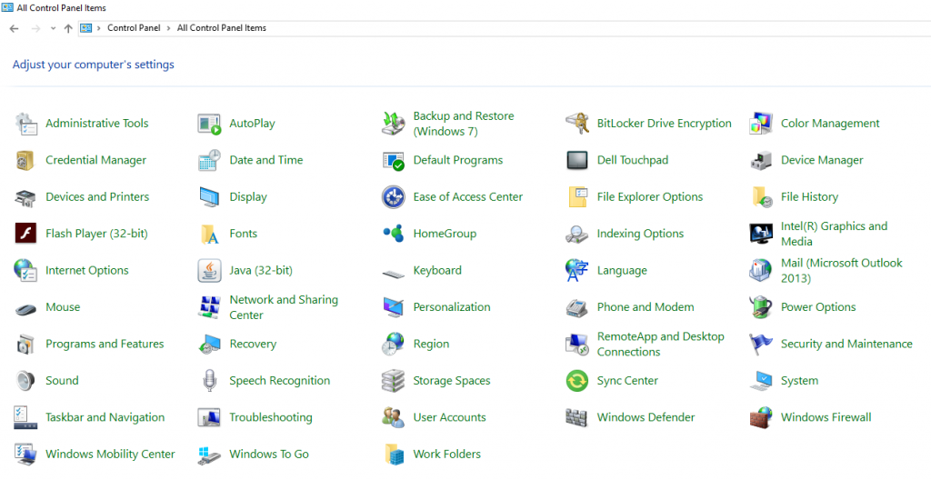931x480 pixels.
Task: Click the Default Programs icon
Action: (393, 160)
